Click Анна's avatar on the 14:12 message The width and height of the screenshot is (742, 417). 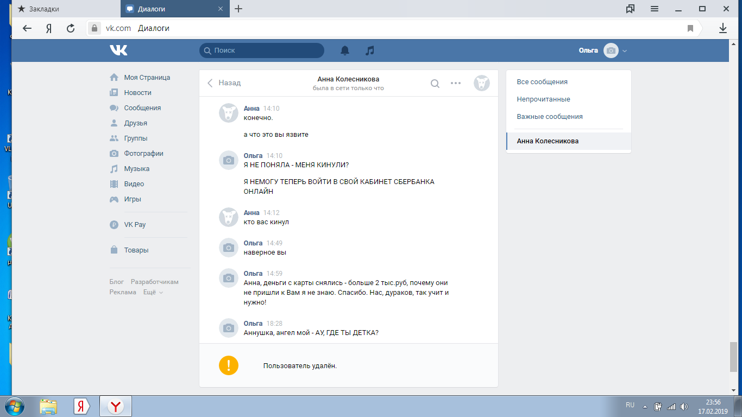[229, 217]
